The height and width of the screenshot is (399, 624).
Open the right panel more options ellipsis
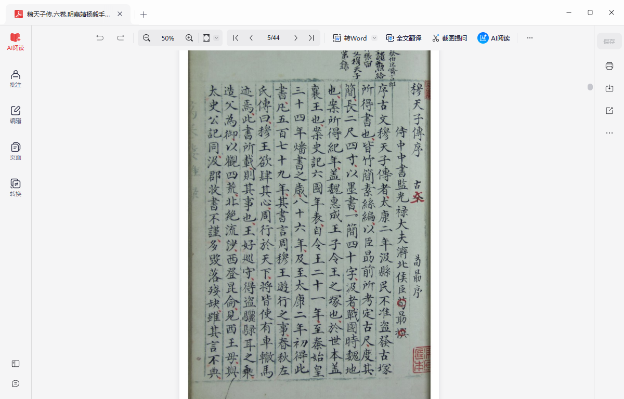point(609,133)
